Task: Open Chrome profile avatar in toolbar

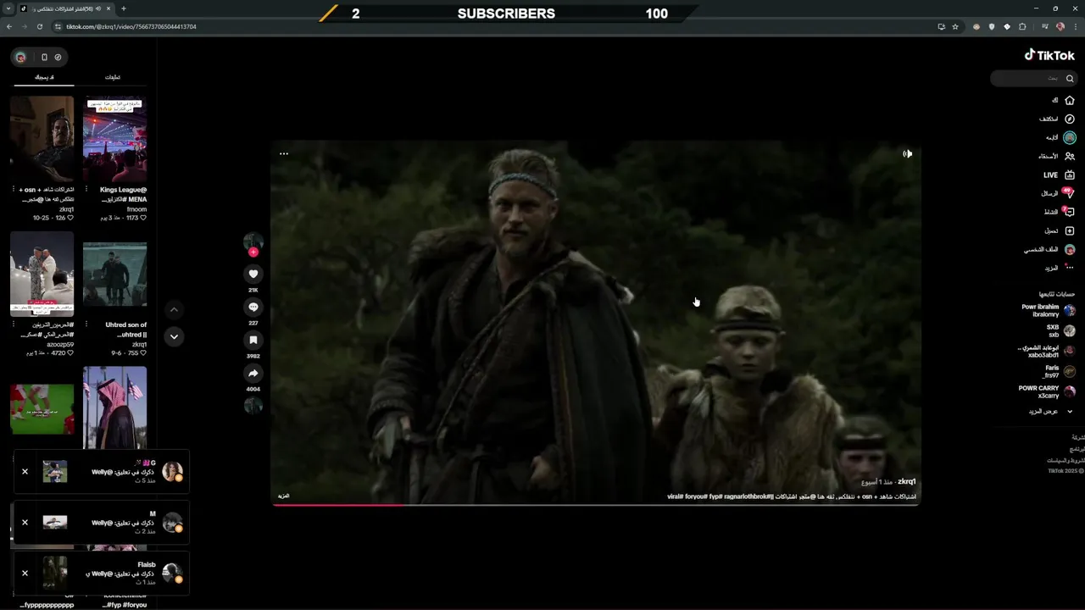Action: (x=1060, y=26)
